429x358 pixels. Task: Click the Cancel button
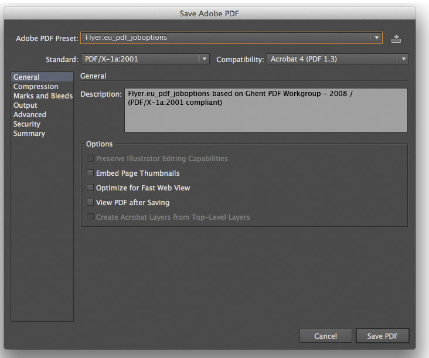(x=326, y=336)
